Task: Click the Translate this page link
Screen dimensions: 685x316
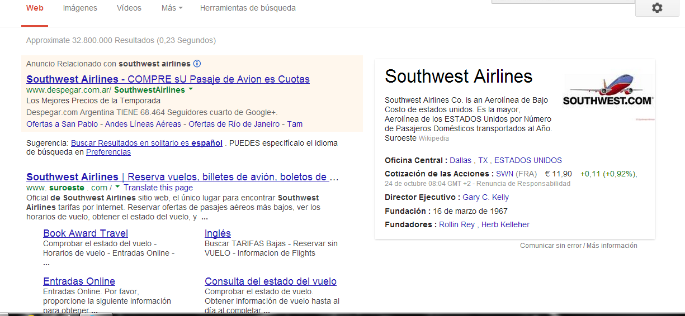Action: pyautogui.click(x=158, y=188)
